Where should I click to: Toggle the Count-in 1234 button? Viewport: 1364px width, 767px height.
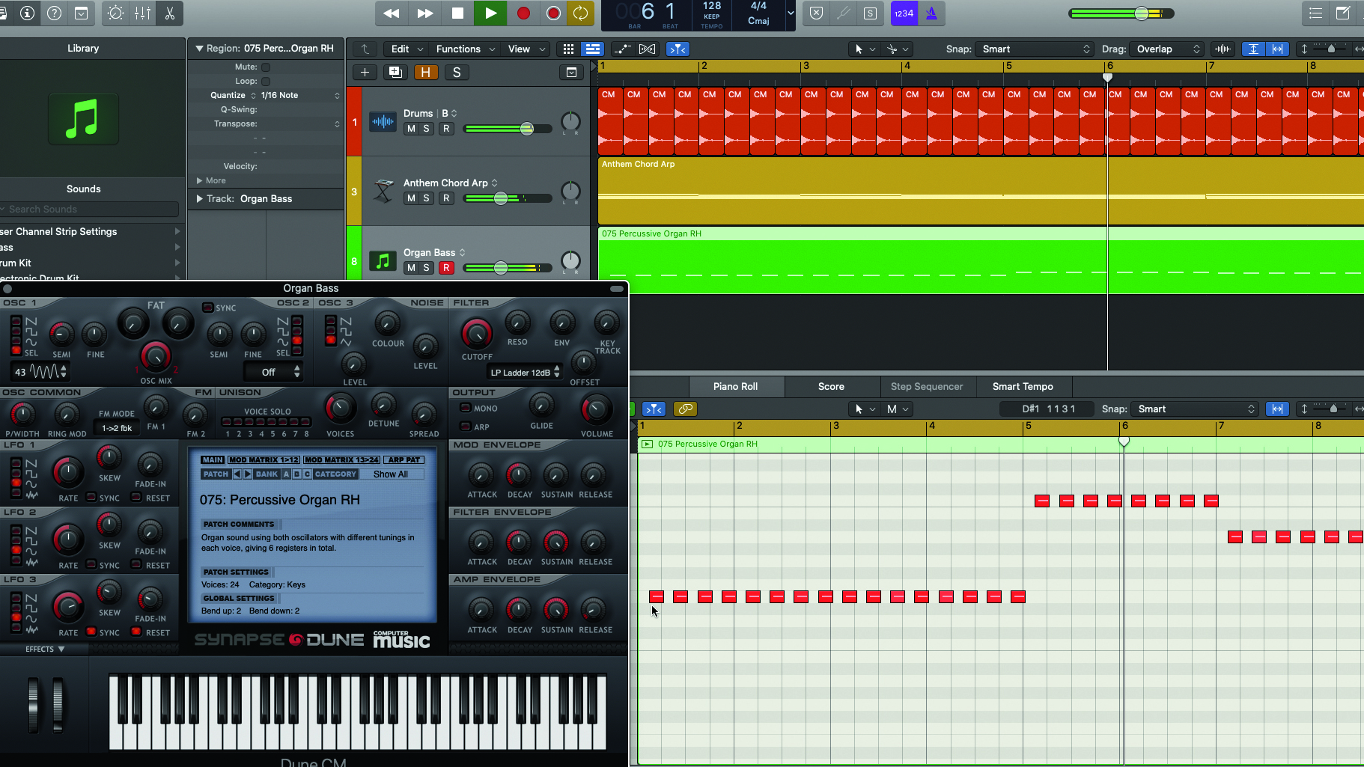904,13
